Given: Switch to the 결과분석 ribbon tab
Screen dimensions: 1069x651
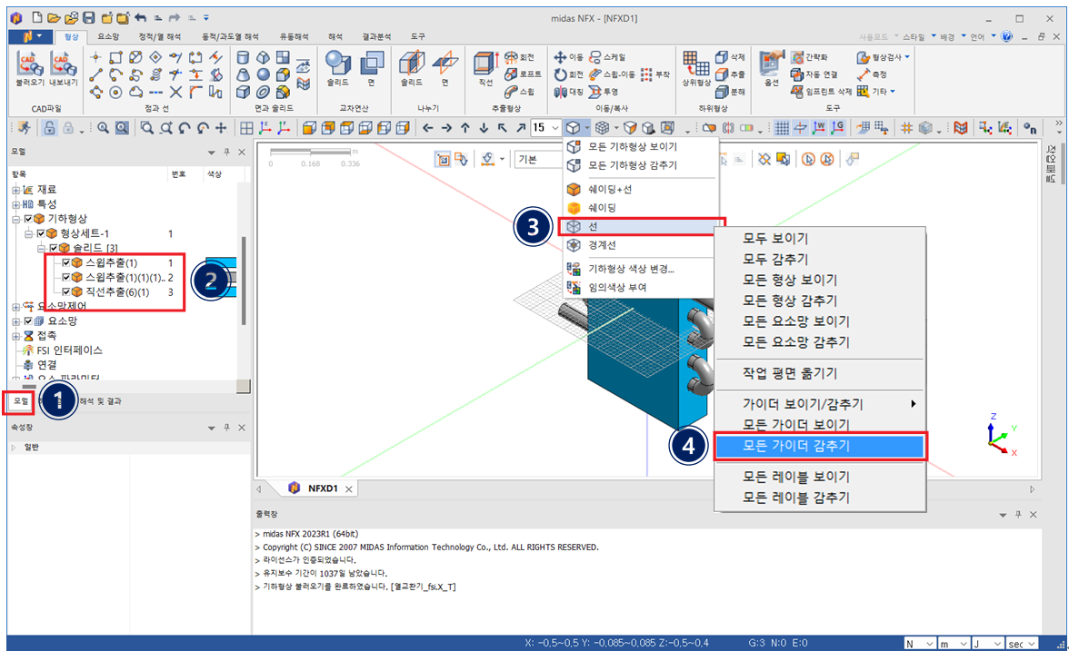Looking at the screenshot, I should [376, 36].
